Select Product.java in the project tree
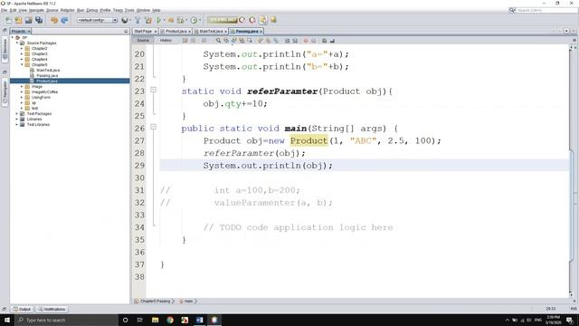This screenshot has height=326, width=579. (47, 81)
